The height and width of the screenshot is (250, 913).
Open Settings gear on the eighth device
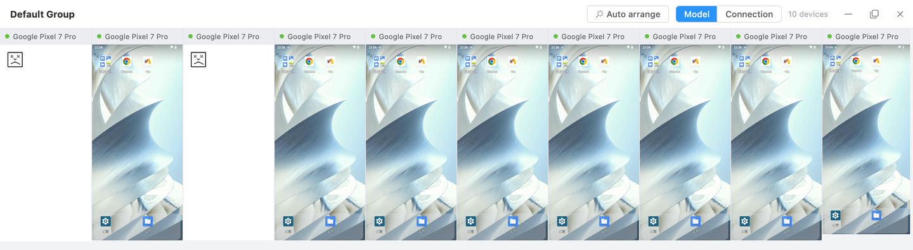[x=653, y=221]
